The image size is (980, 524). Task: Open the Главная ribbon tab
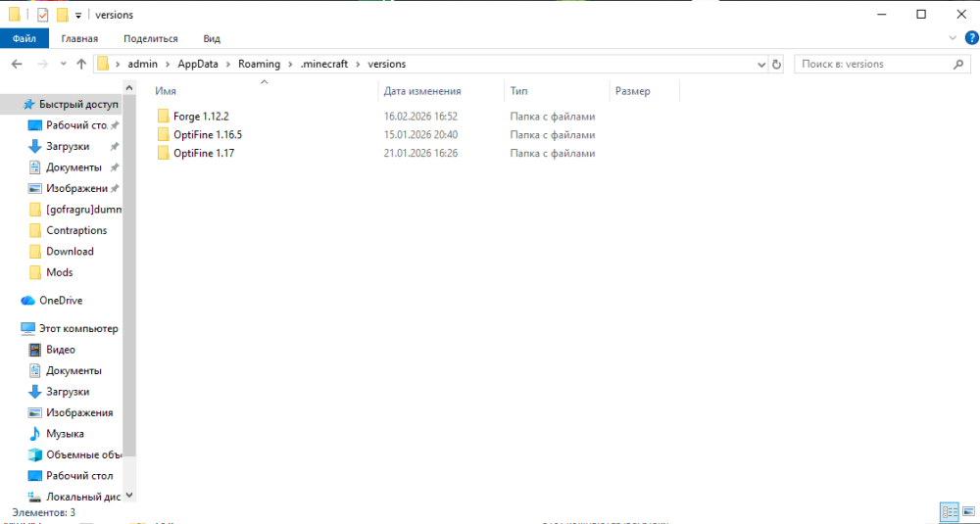(79, 39)
